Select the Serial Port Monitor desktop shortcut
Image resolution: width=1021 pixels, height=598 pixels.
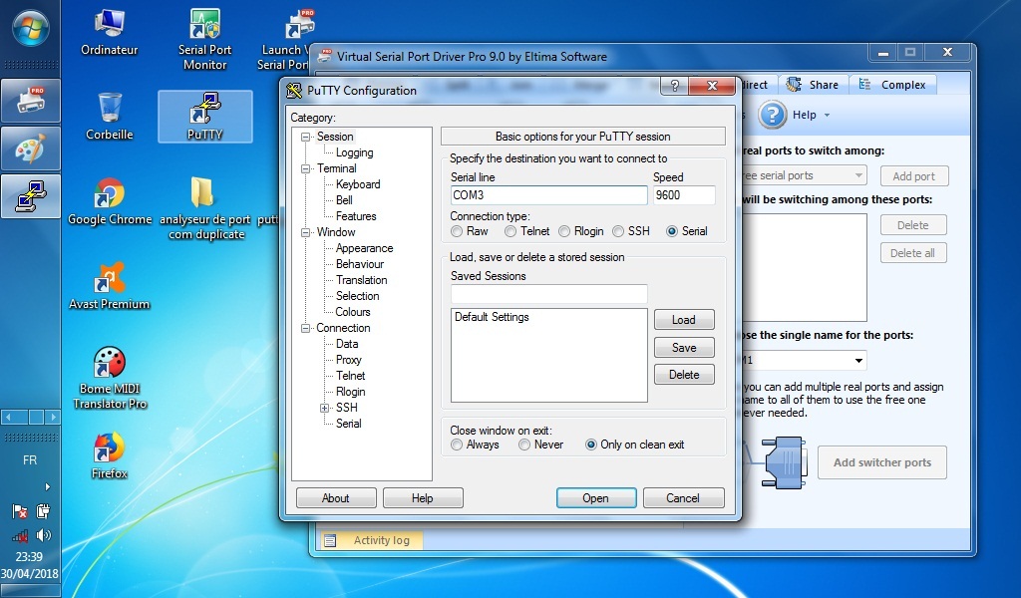point(204,39)
